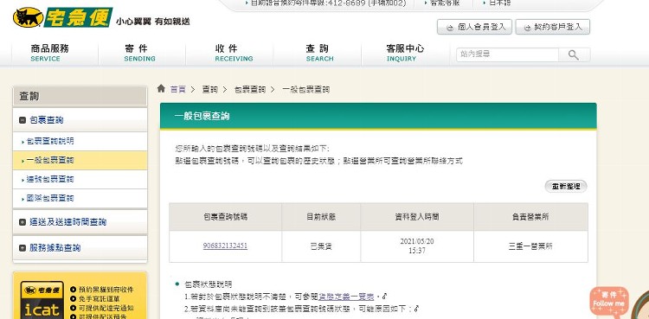Viewport: 649px width, 319px height.
Task: Click 智能客服 top link
Action: click(x=445, y=3)
